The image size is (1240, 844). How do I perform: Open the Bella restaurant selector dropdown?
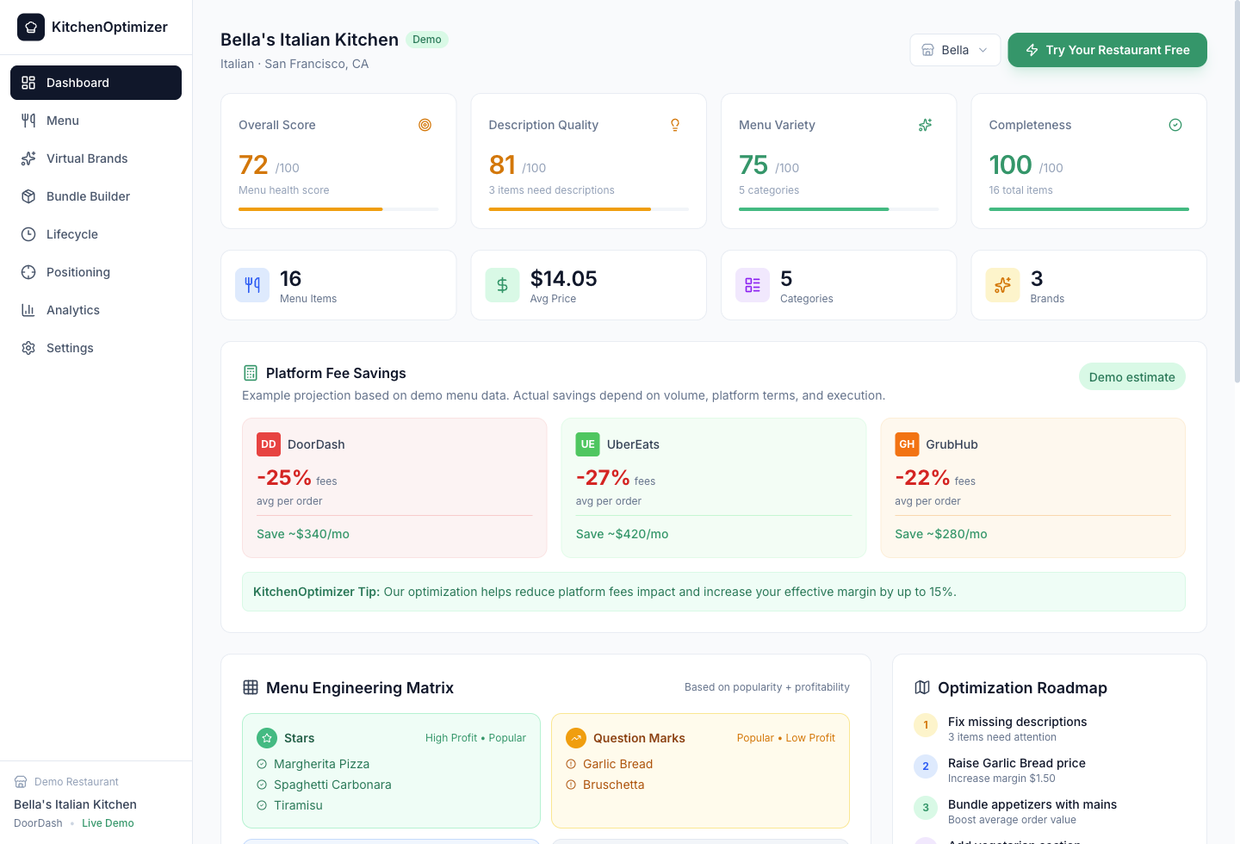click(955, 50)
